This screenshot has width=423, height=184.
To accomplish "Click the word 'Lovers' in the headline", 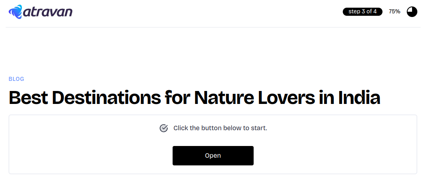I will pos(286,97).
